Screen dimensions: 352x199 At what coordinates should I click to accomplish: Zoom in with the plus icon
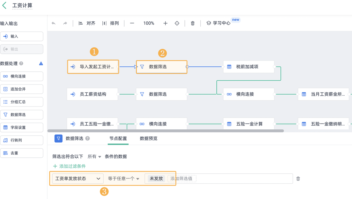(165, 23)
